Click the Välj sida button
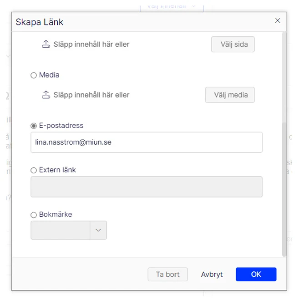The height and width of the screenshot is (304, 298). tap(233, 44)
